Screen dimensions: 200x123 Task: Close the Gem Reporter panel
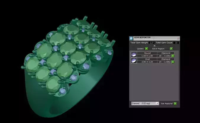pos(178,38)
